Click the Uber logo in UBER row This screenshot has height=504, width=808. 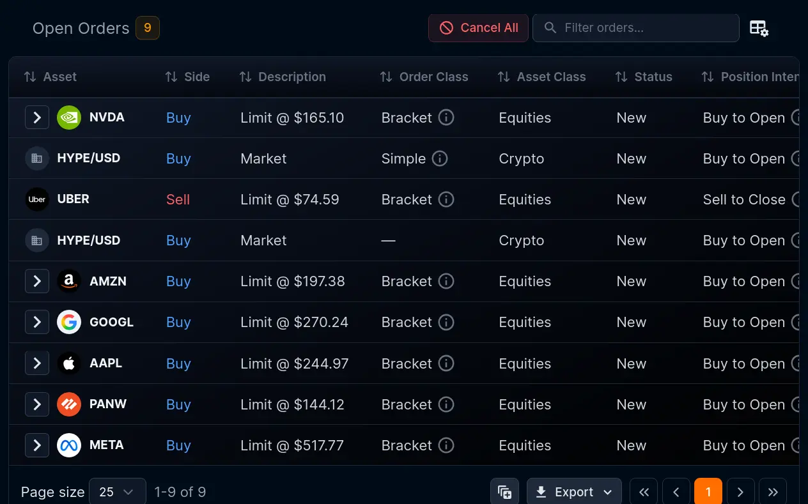(x=37, y=199)
